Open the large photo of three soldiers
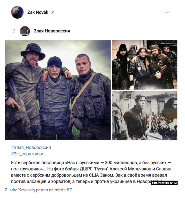 point(58,90)
